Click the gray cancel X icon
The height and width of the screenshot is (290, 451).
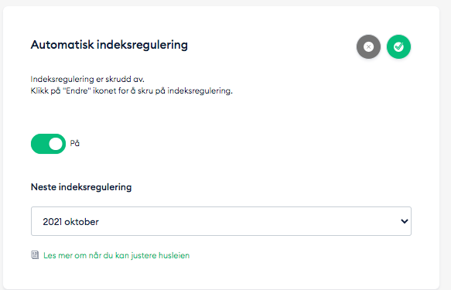click(368, 47)
